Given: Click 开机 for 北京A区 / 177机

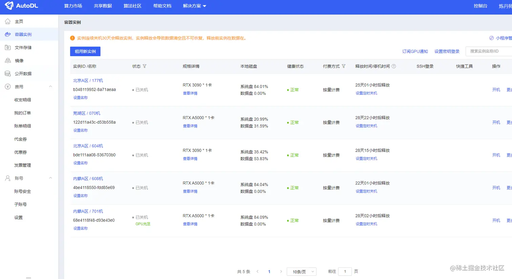Looking at the screenshot, I should tap(496, 90).
